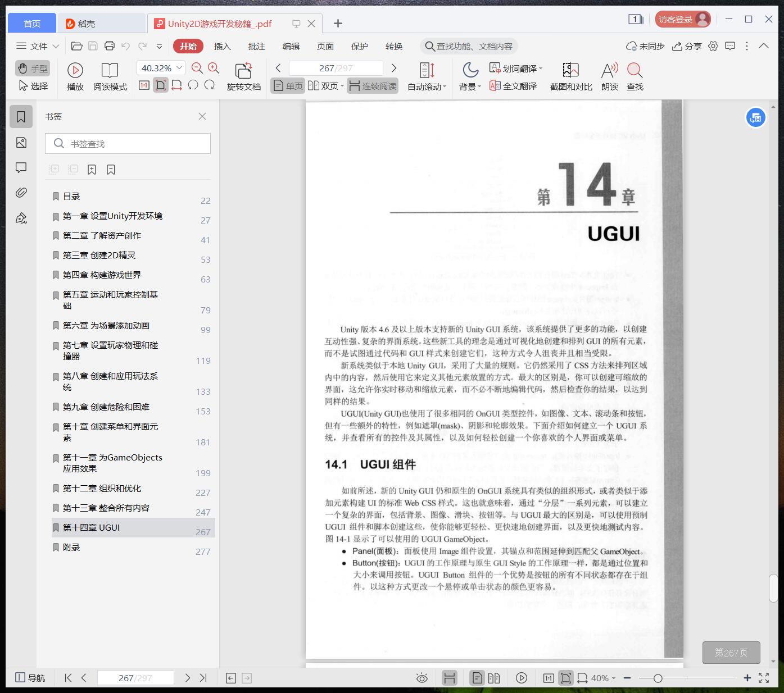Screen dimensions: 784x693
Task: Click the bookmark search field
Action: pos(128,144)
